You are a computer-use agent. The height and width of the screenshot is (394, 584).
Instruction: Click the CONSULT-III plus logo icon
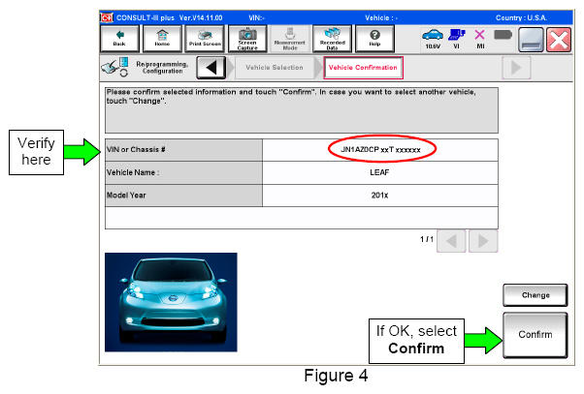(x=107, y=17)
